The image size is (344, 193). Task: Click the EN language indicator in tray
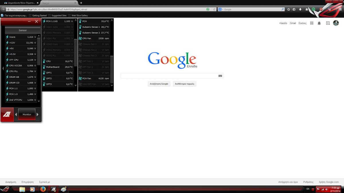pyautogui.click(x=308, y=189)
